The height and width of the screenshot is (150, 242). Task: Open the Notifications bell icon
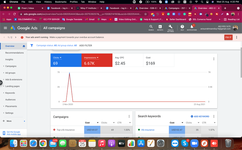192,27
